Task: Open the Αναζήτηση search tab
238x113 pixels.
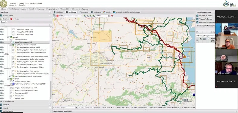Action: [x=71, y=12]
